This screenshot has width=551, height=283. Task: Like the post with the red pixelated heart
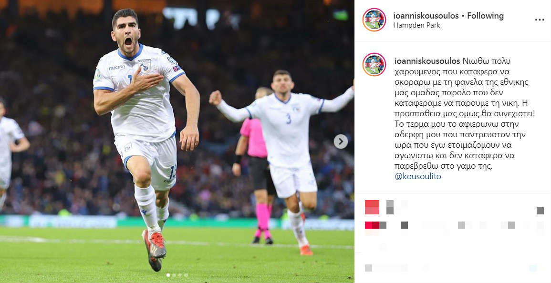372,207
